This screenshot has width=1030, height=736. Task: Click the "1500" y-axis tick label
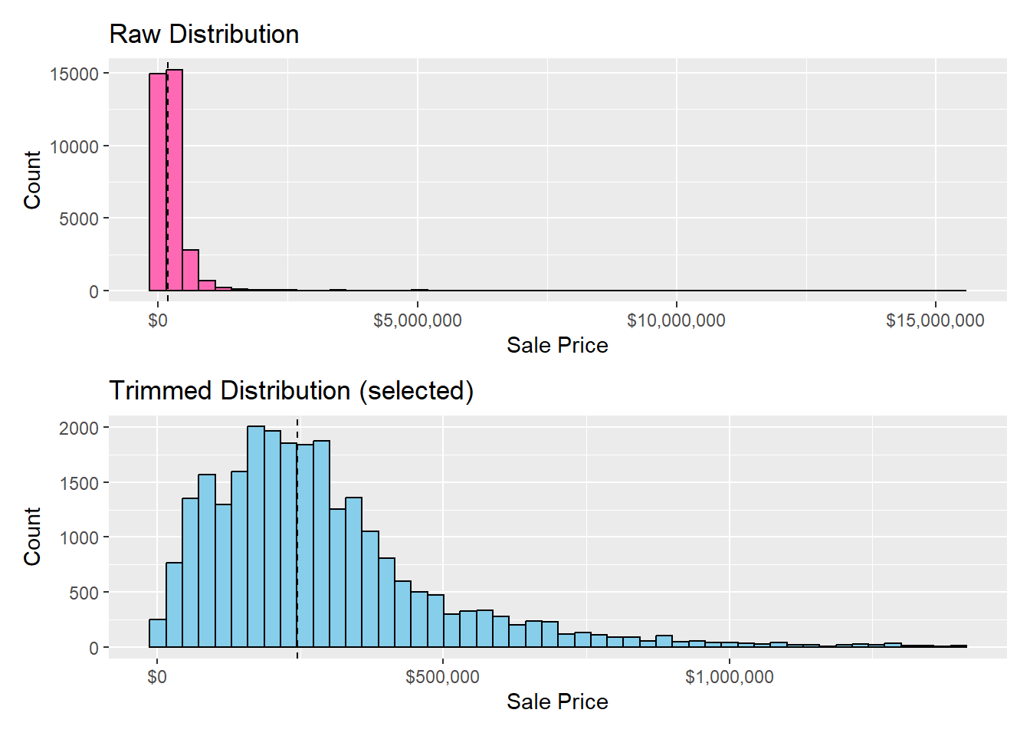coord(79,483)
